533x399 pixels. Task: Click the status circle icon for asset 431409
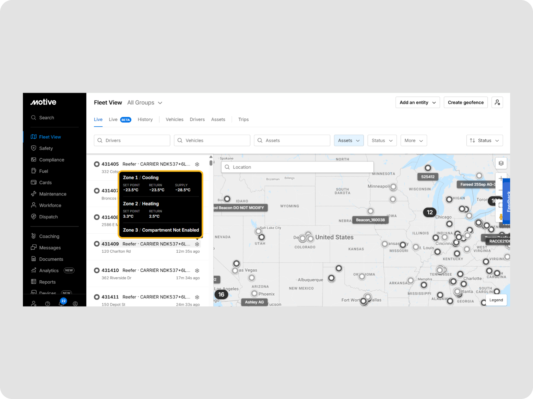tap(97, 244)
